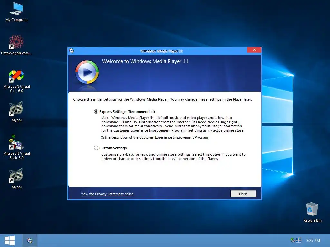Image resolution: width=330 pixels, height=247 pixels.
Task: Select Windows Media Player taskbar button
Action: pyautogui.click(x=30, y=241)
